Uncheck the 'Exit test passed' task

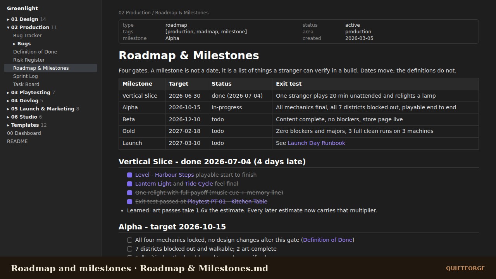click(130, 202)
